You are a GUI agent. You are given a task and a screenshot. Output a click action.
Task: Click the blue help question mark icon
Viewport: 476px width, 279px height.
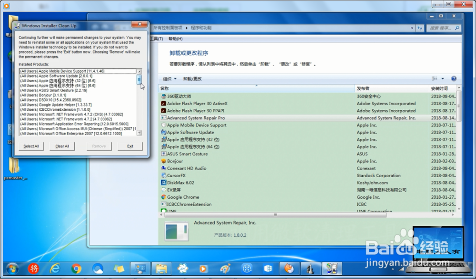click(x=454, y=78)
